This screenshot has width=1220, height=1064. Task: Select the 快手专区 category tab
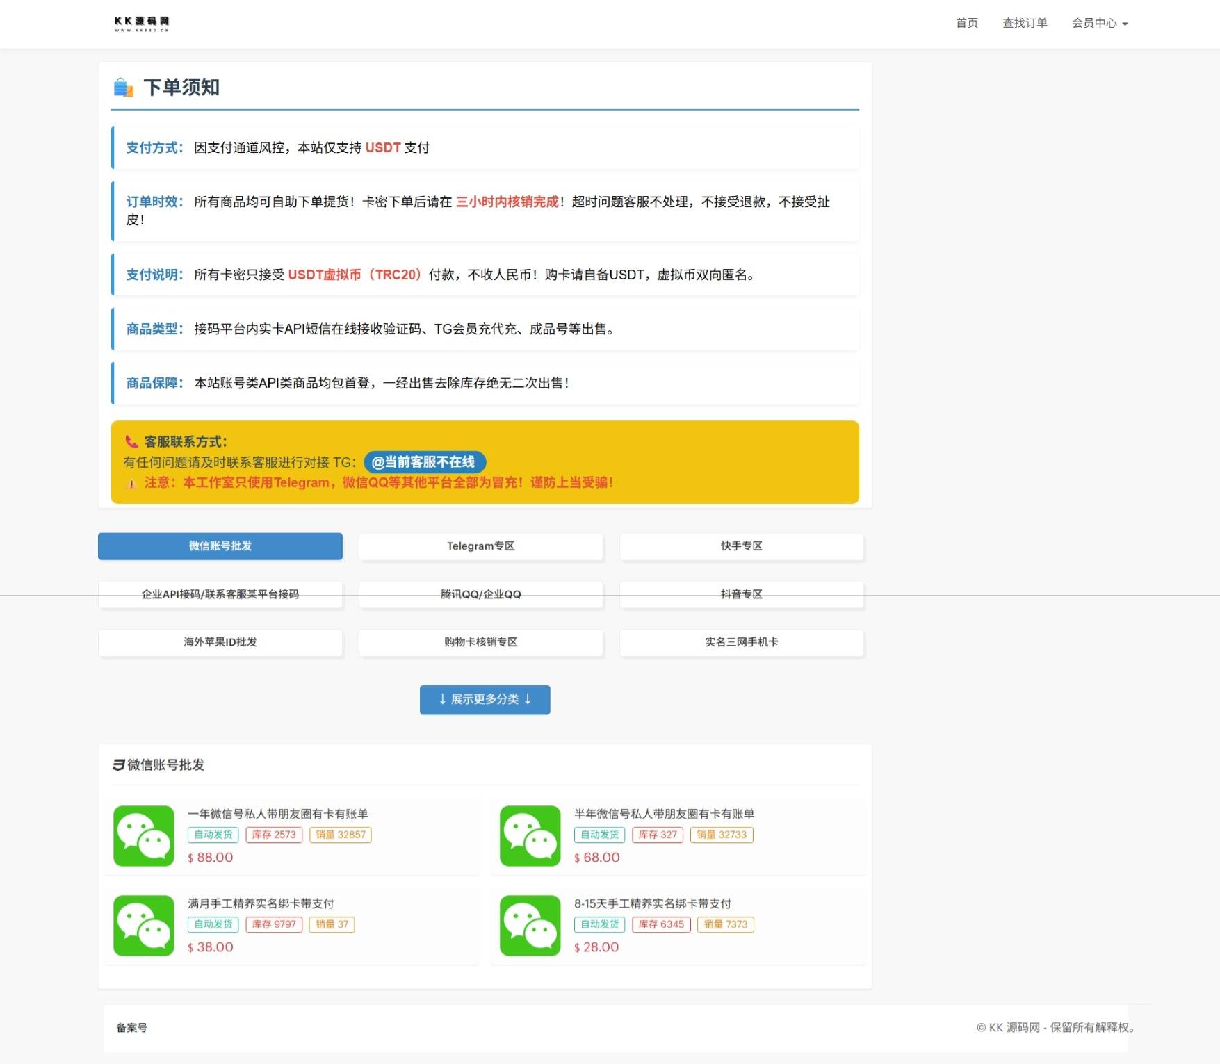pos(742,546)
